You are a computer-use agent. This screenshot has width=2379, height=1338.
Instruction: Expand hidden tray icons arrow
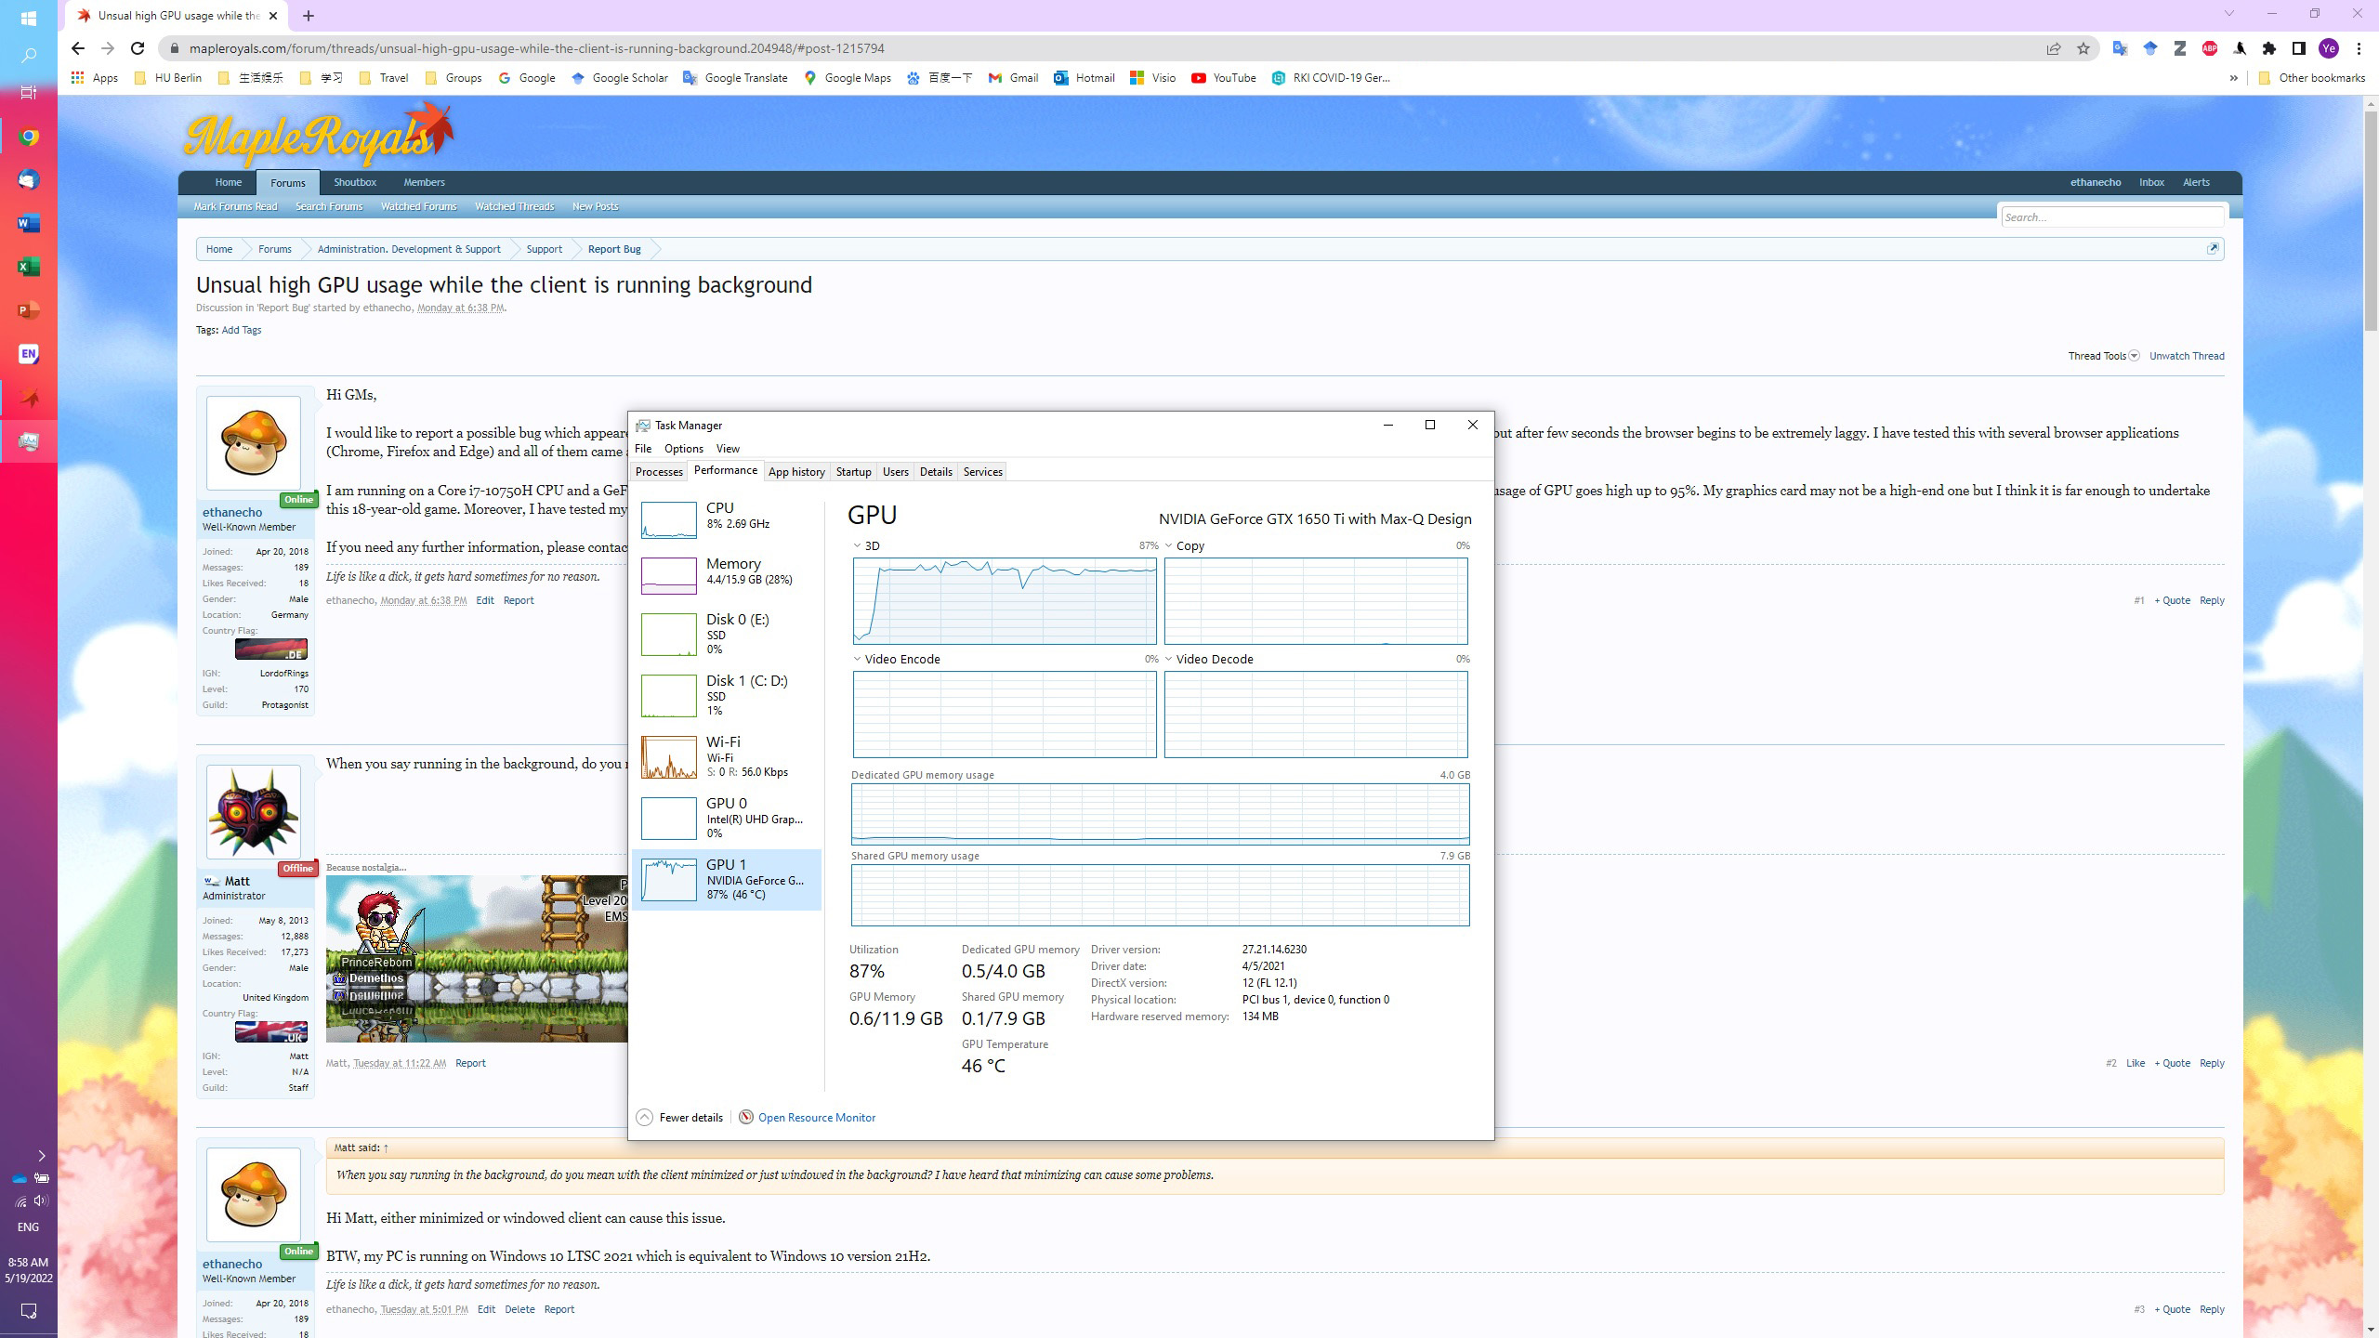[41, 1156]
